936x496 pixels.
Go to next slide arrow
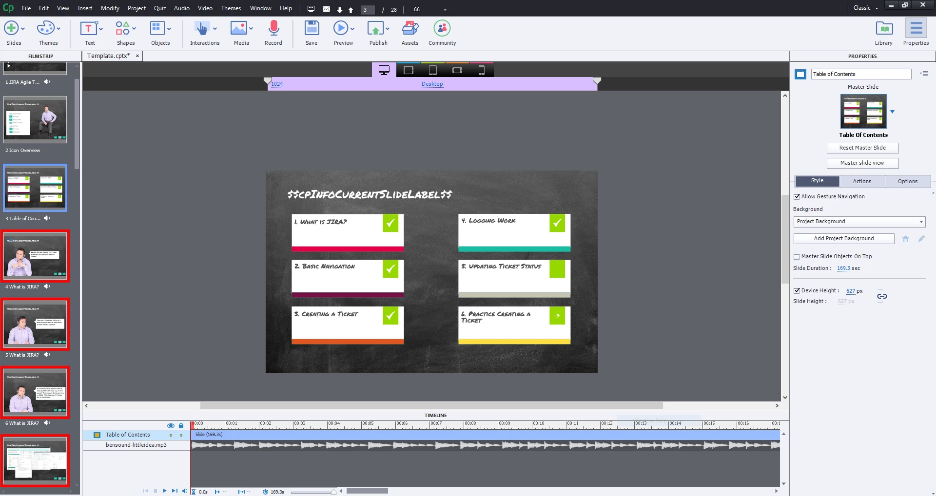point(340,10)
